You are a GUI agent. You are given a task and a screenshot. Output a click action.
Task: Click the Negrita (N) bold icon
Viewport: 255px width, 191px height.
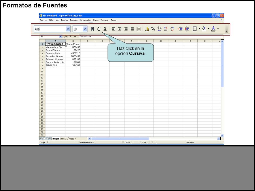coord(92,29)
